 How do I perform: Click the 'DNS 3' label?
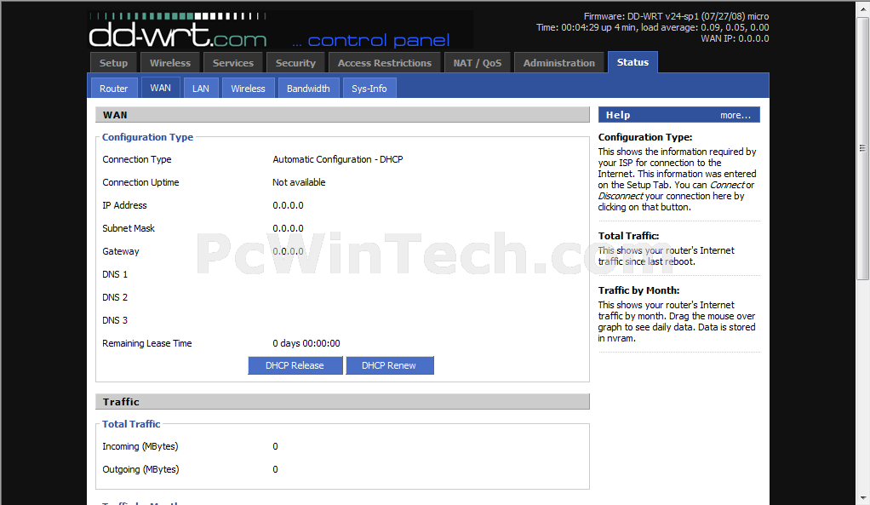115,320
